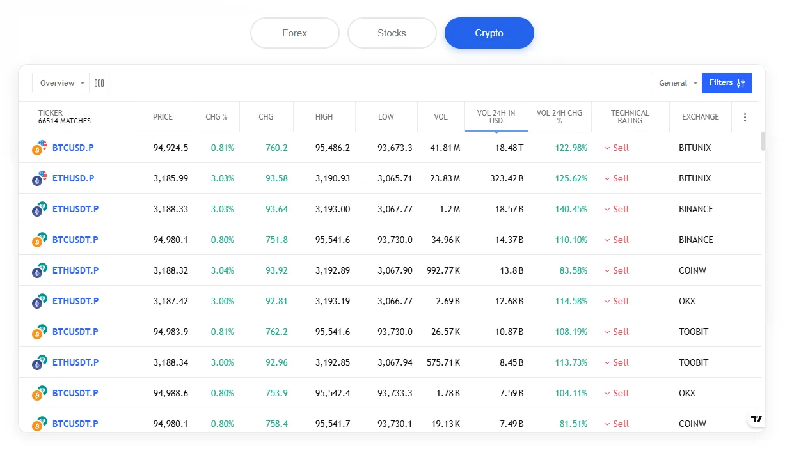The image size is (785, 455).
Task: Sort by the PRICE column header
Action: coord(163,117)
